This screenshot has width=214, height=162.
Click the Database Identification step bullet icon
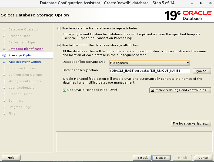pos(4,49)
